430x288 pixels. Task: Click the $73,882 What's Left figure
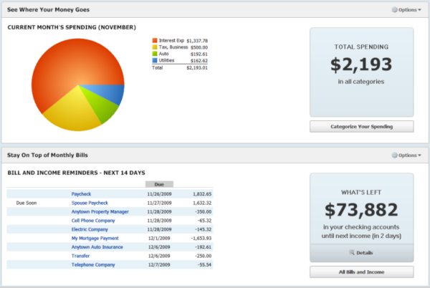click(x=361, y=210)
